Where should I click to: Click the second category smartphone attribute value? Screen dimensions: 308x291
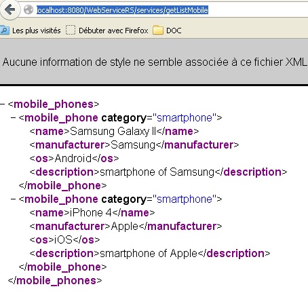(x=185, y=199)
